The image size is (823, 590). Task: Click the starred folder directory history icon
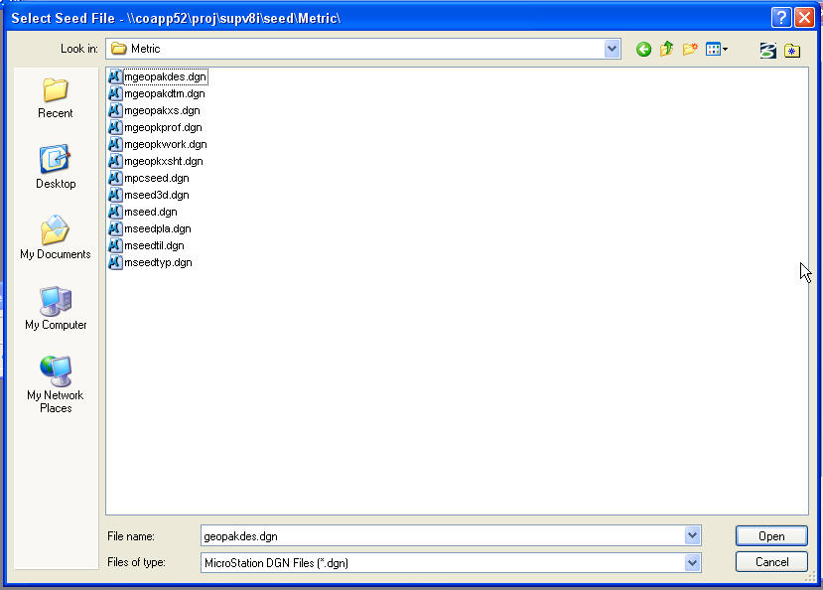coord(791,50)
